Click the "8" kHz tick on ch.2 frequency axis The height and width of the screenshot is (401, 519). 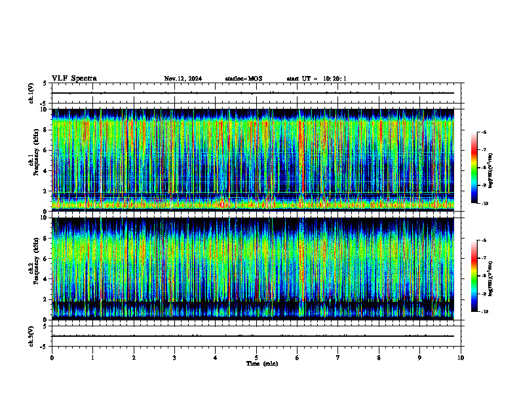click(x=45, y=239)
